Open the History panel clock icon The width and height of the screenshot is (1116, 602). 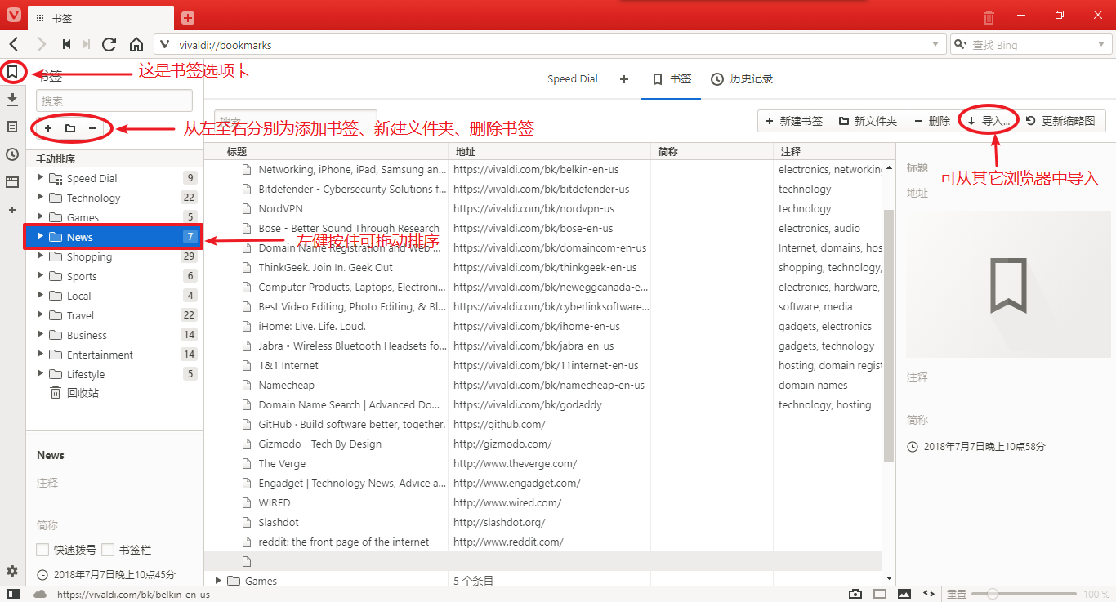12,154
